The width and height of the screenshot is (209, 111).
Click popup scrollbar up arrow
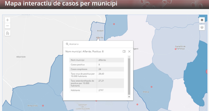point(129,57)
